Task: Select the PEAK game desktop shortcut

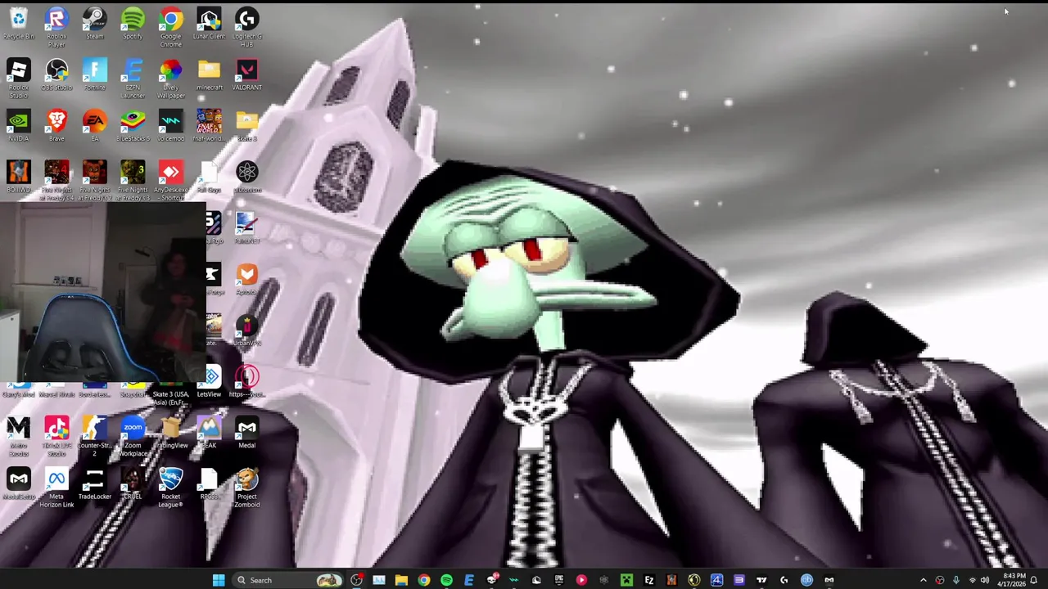Action: tap(209, 433)
